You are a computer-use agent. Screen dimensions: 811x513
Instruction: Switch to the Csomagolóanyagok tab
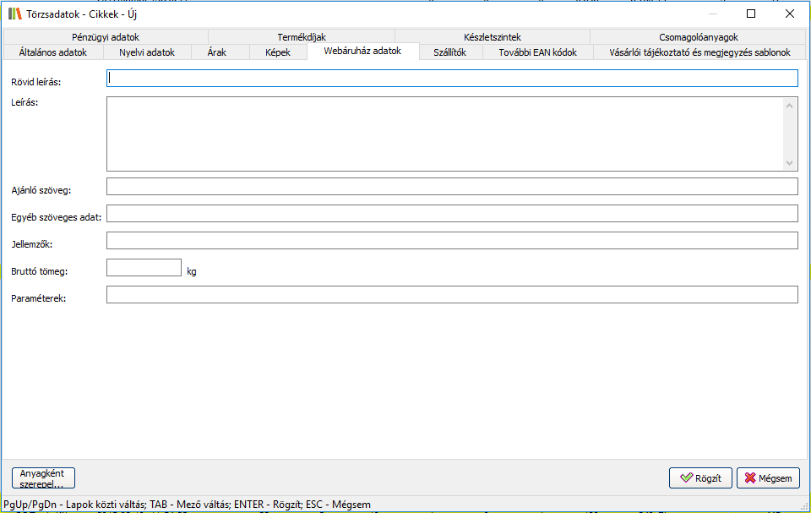point(699,37)
